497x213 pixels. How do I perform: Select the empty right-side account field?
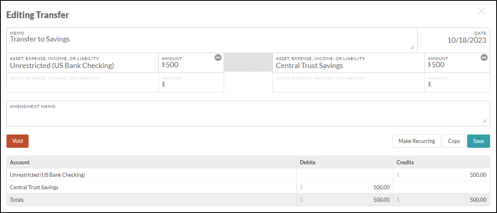click(349, 83)
